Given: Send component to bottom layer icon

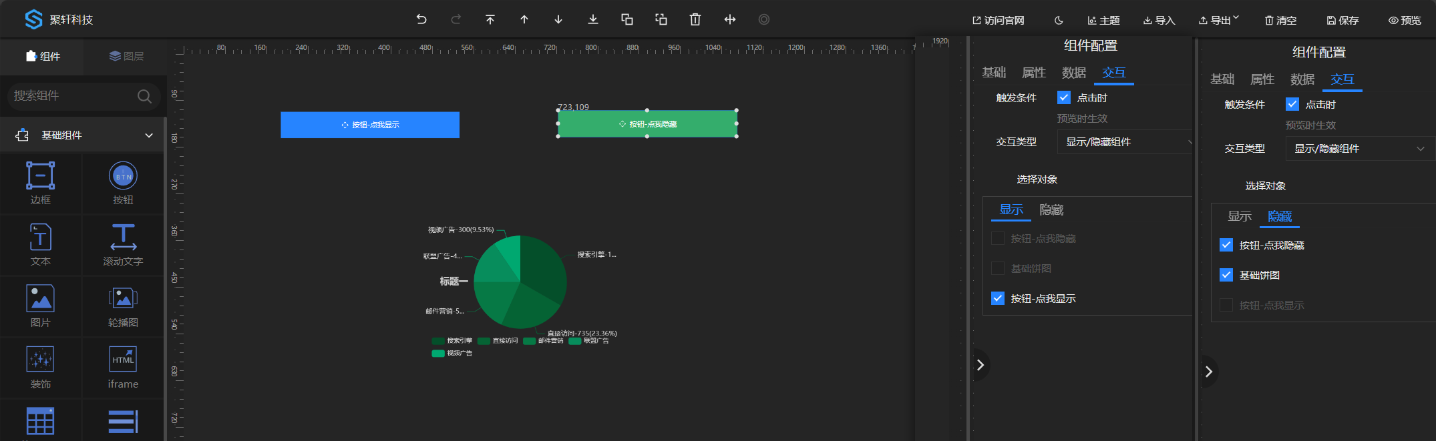Looking at the screenshot, I should tap(593, 19).
